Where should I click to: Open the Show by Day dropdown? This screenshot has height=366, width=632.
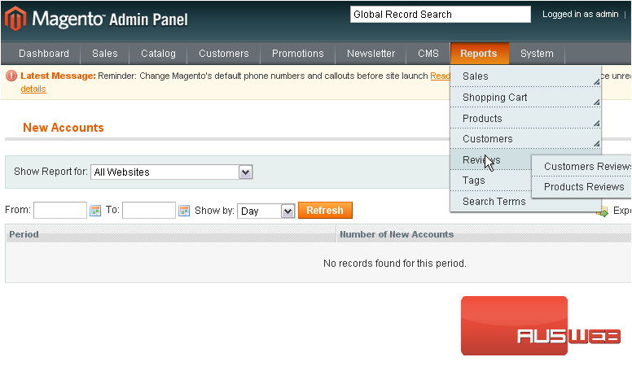pos(287,211)
